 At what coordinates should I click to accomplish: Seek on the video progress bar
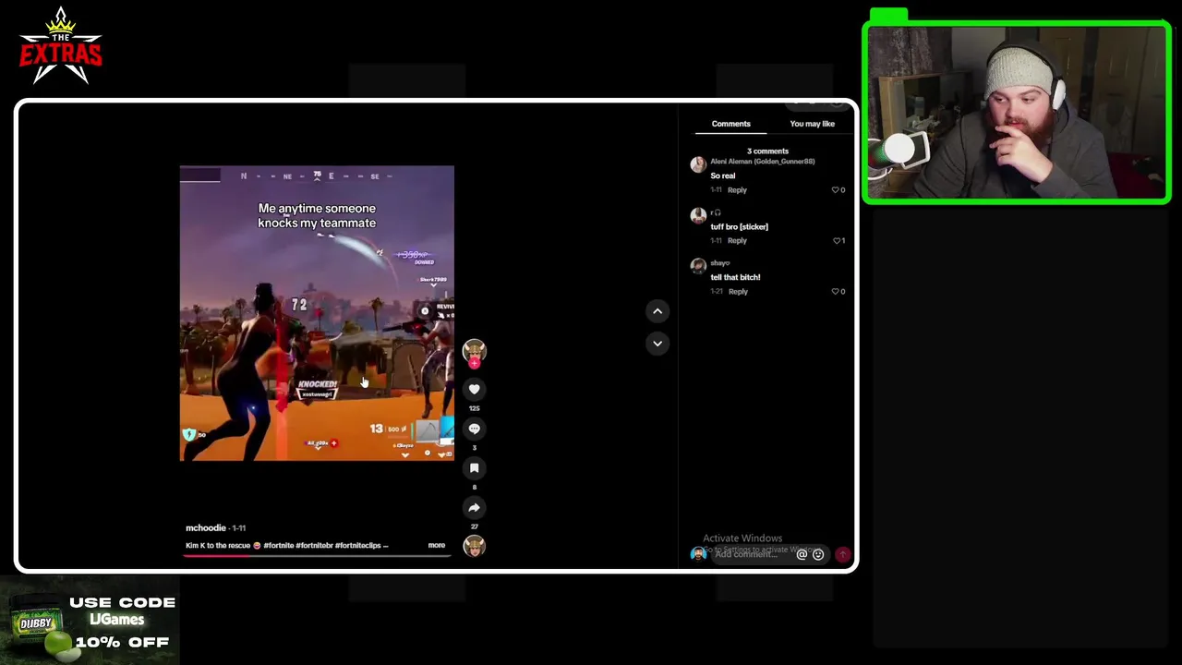(317, 556)
